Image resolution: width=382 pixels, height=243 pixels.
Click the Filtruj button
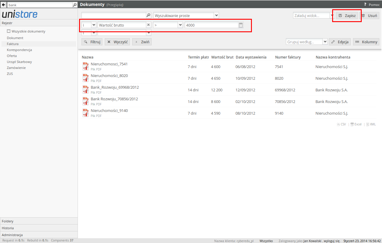tap(92, 42)
